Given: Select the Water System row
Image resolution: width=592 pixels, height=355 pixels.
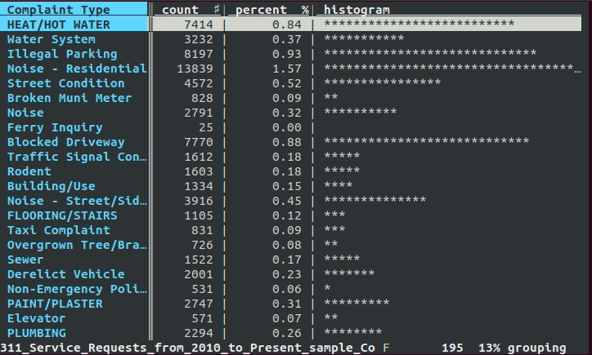Looking at the screenshot, I should click(291, 39).
